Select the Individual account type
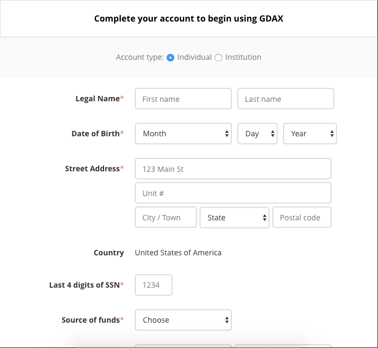The height and width of the screenshot is (348, 378). pos(170,58)
